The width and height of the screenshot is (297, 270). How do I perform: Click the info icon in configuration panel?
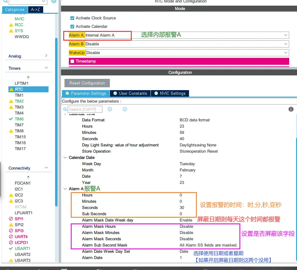tap(291, 109)
